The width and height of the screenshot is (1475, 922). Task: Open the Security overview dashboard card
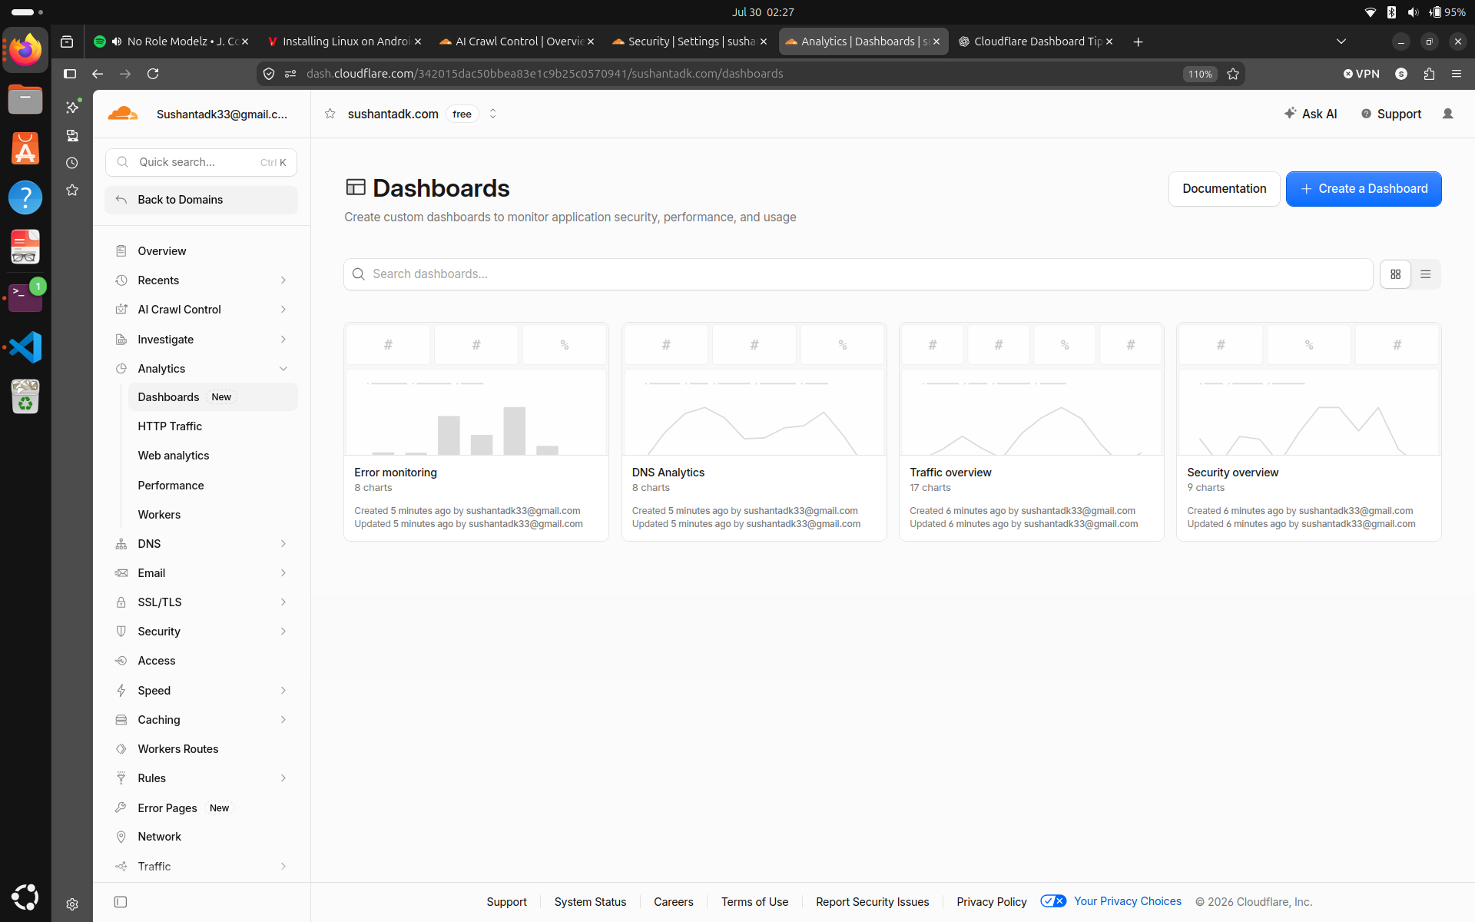click(1309, 432)
